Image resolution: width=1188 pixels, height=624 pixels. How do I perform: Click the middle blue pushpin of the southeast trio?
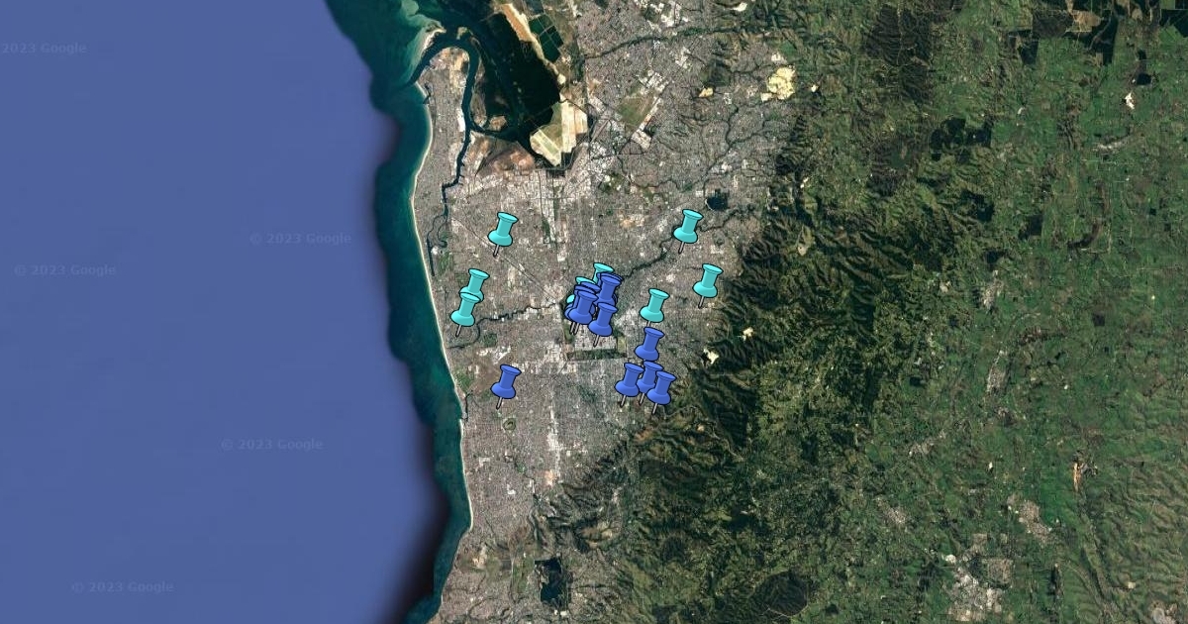tap(648, 375)
